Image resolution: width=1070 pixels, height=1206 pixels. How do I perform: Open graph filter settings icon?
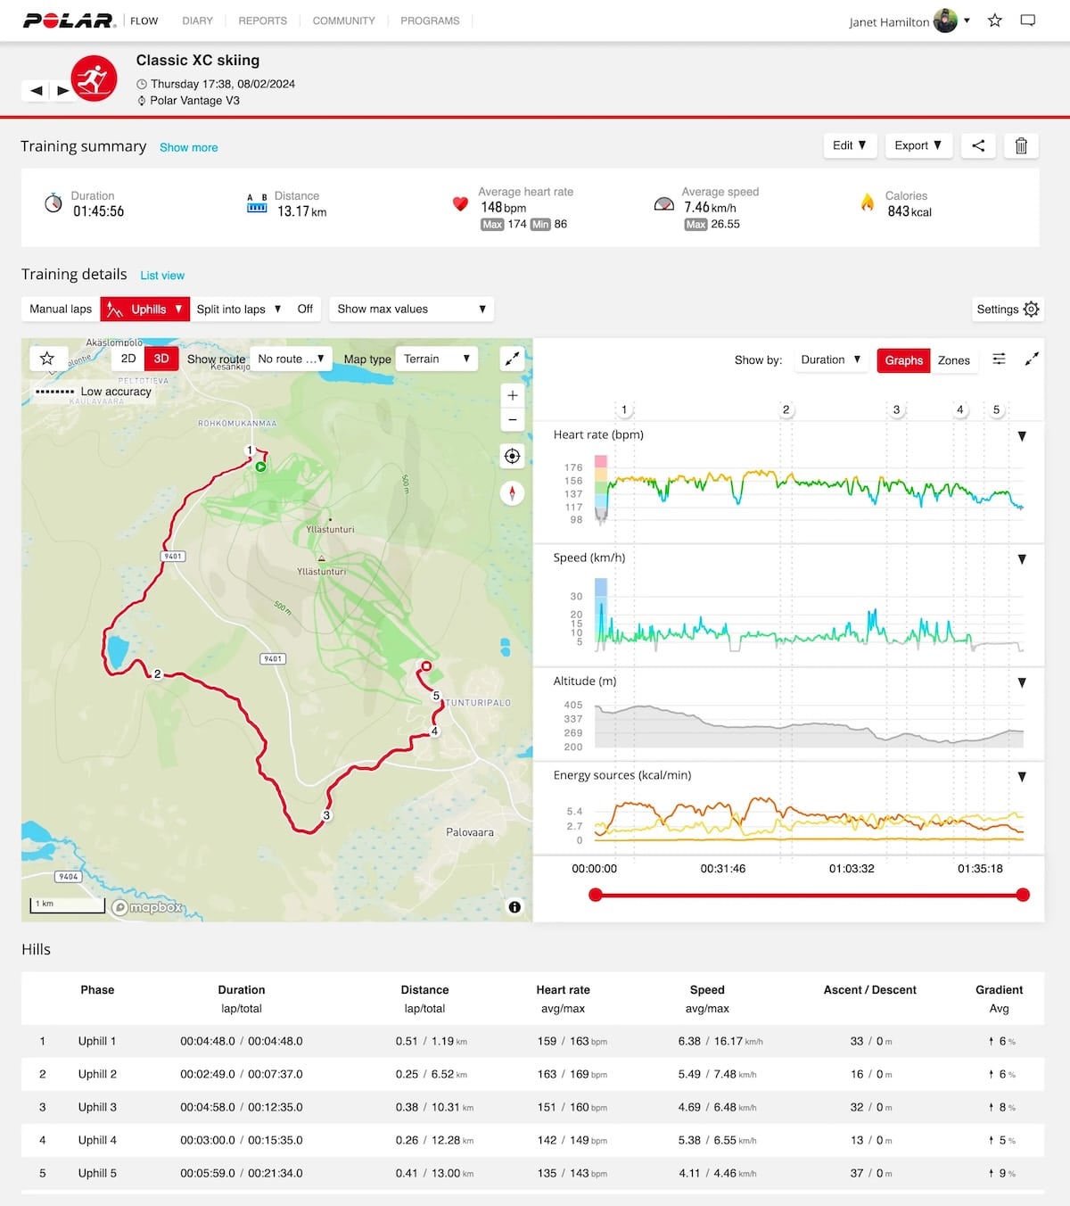pyautogui.click(x=999, y=359)
